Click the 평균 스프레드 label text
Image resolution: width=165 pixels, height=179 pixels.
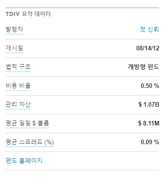(24, 142)
